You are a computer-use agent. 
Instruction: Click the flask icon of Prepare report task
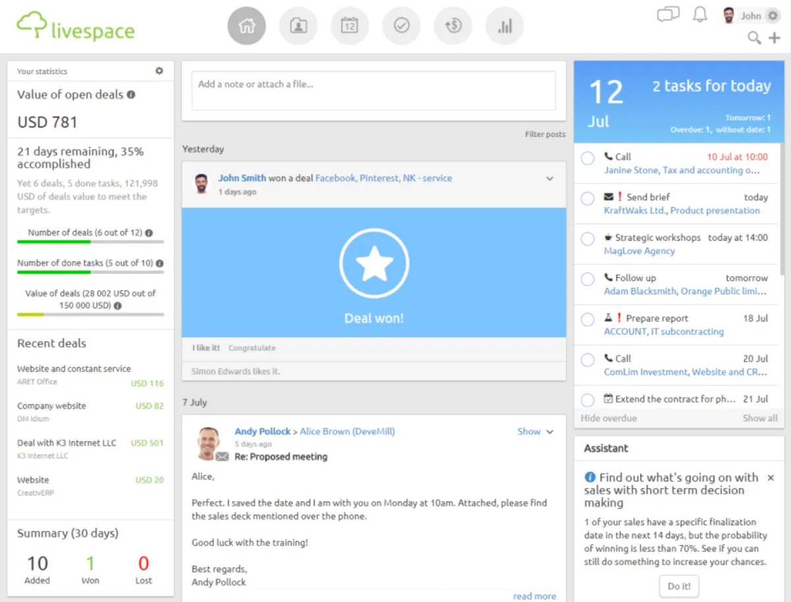point(608,318)
